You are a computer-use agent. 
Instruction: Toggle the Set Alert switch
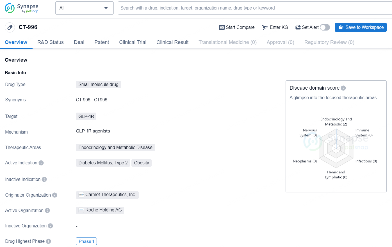(x=325, y=27)
